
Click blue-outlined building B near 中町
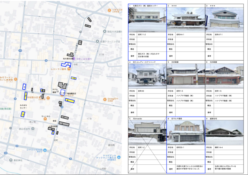pyautogui.click(x=66, y=65)
